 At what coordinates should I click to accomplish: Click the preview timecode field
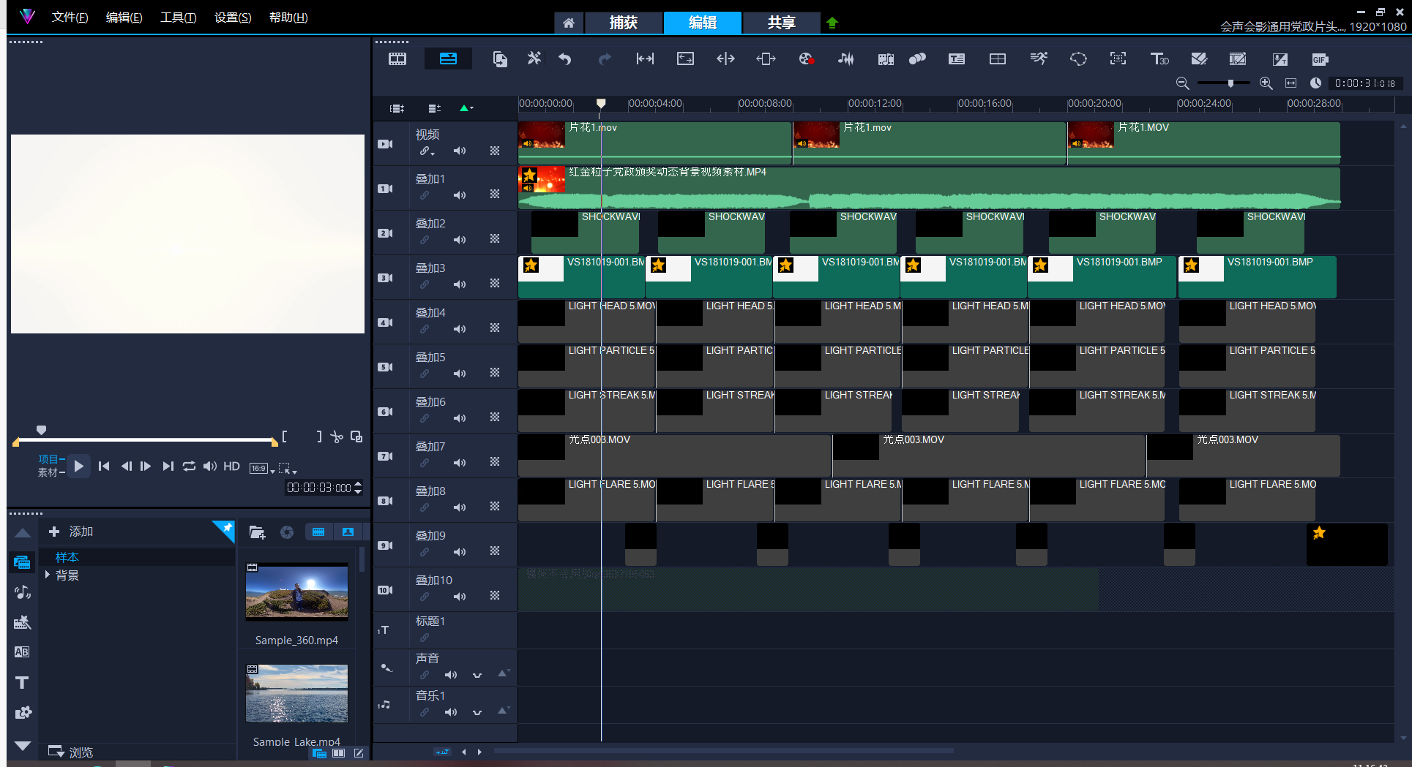319,488
